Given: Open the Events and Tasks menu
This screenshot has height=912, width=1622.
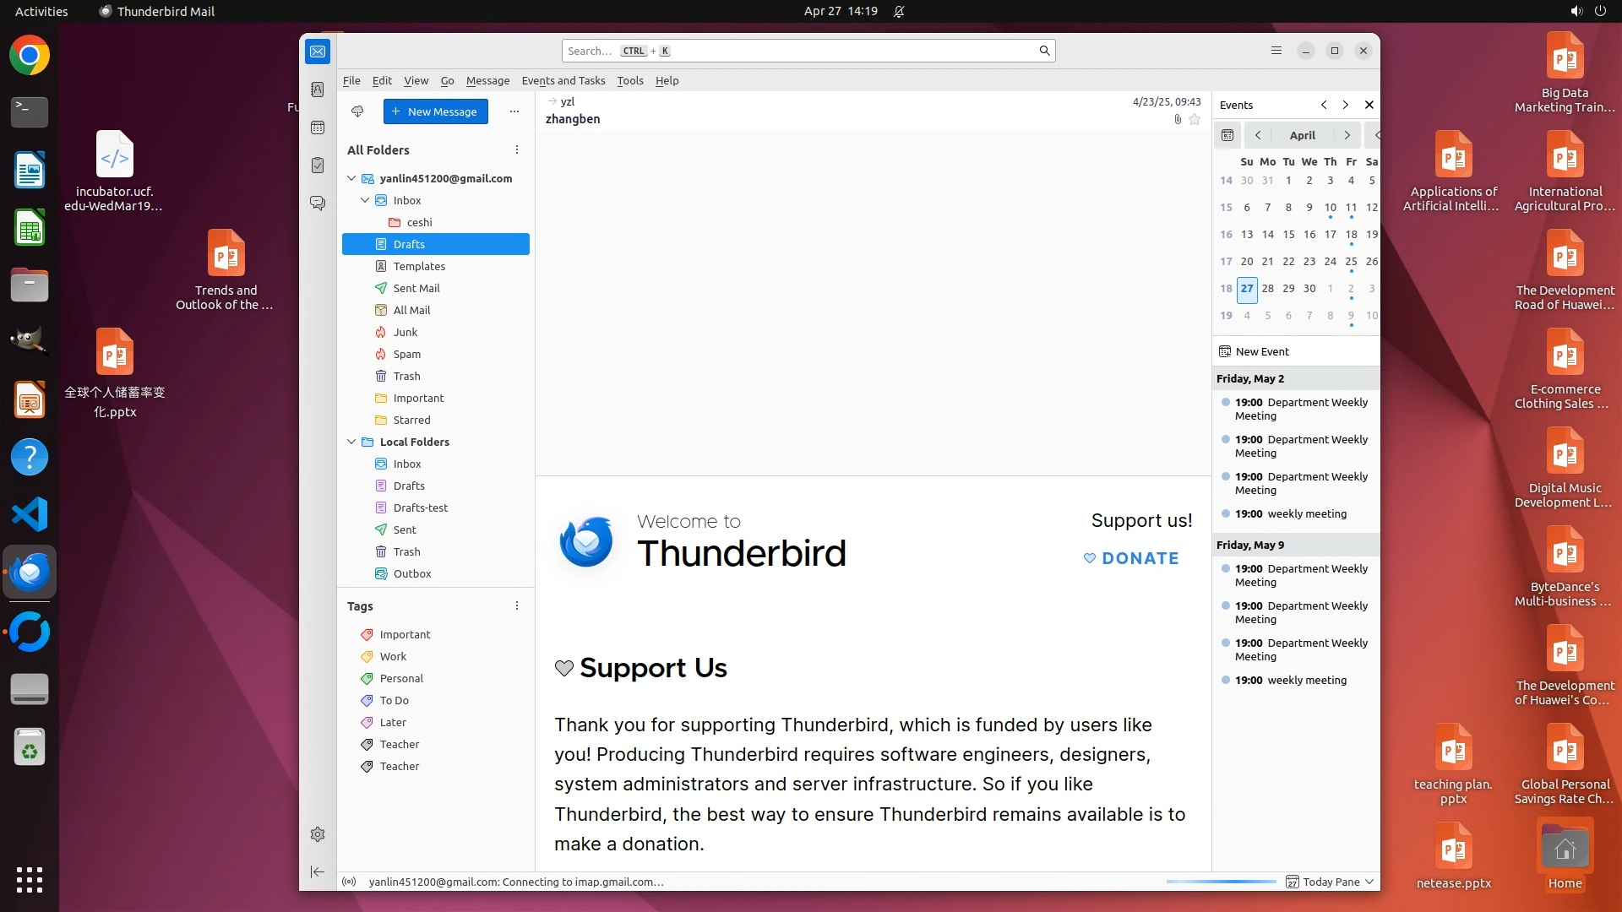Looking at the screenshot, I should click(563, 80).
